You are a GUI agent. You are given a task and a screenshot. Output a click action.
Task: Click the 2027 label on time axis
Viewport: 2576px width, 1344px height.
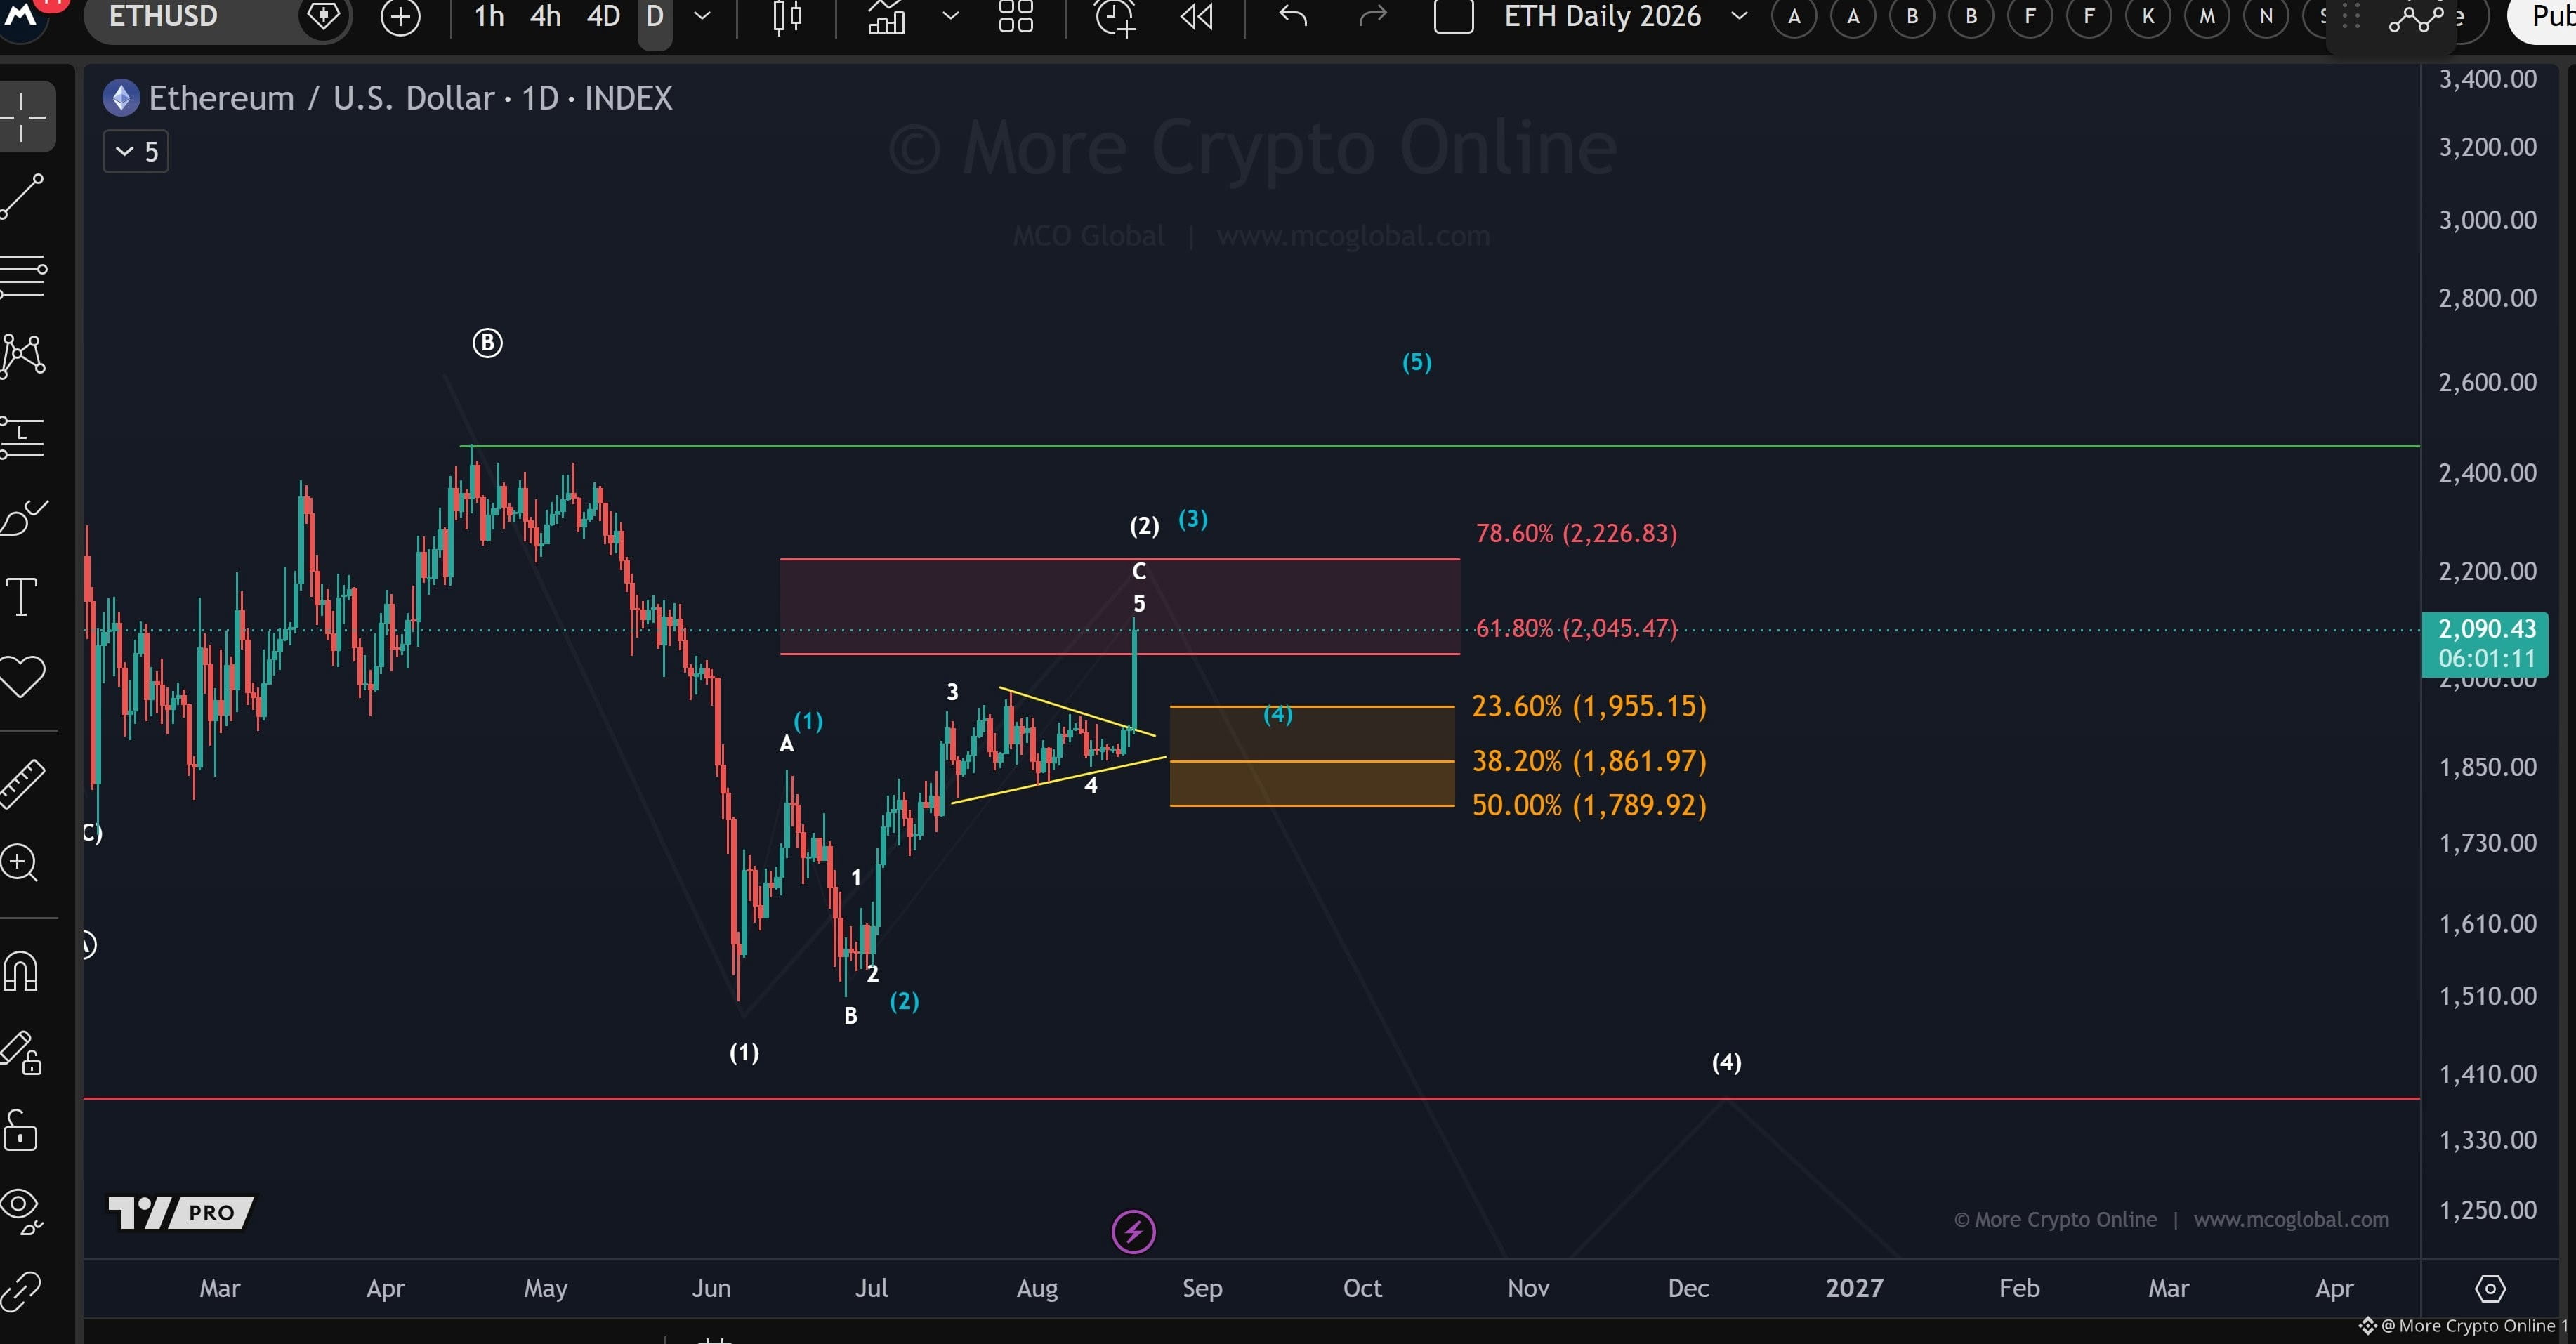(x=1854, y=1288)
